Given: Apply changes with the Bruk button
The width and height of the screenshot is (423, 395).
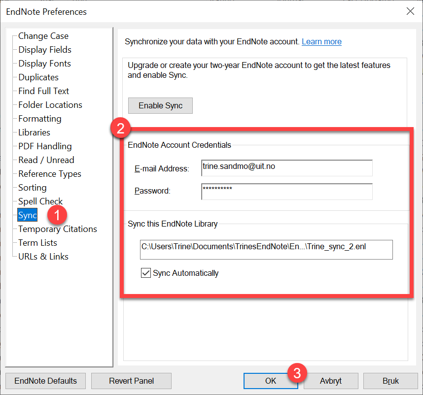Looking at the screenshot, I should 390,381.
